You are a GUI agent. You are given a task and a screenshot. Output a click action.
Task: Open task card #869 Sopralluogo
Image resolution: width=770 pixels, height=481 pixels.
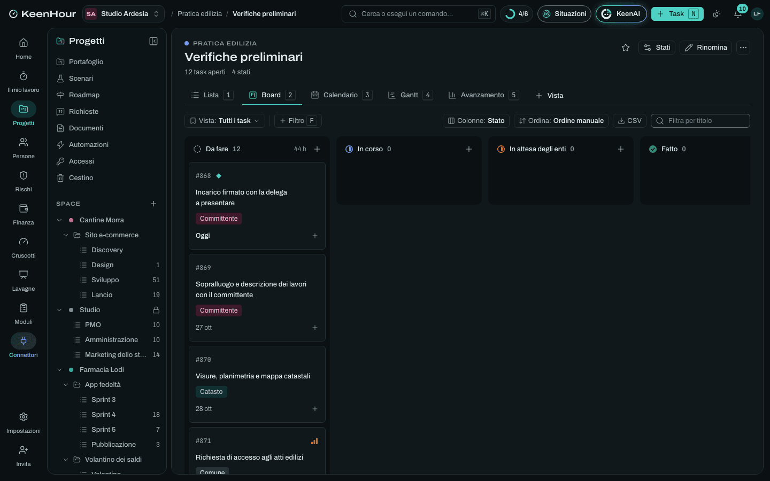(x=257, y=298)
